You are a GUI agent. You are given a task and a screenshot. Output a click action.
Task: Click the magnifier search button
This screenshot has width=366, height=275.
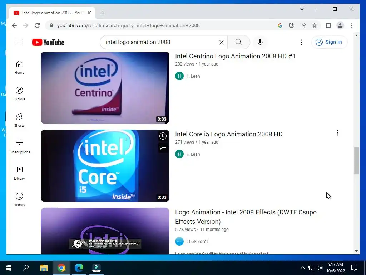238,42
